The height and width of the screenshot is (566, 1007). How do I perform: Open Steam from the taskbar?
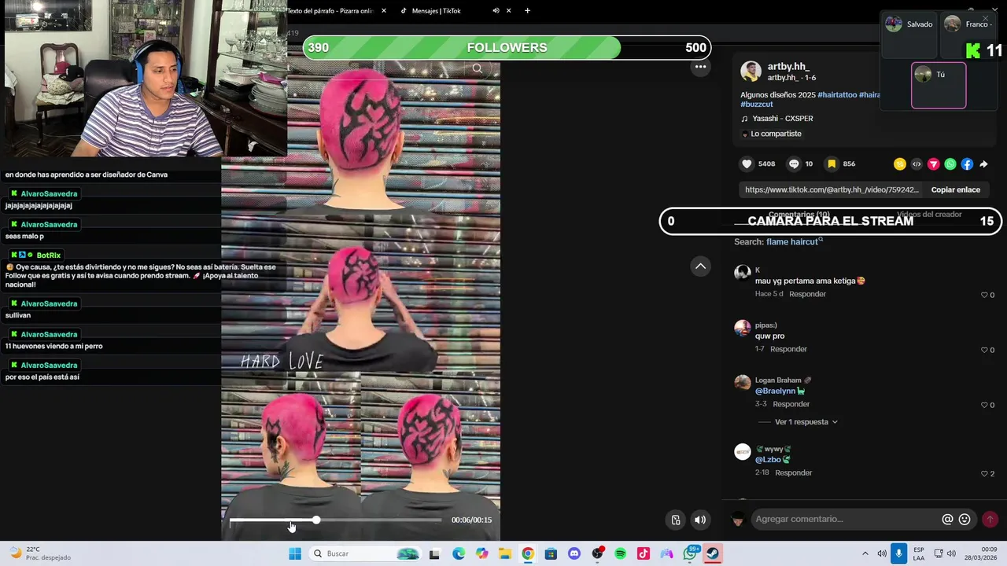click(713, 553)
